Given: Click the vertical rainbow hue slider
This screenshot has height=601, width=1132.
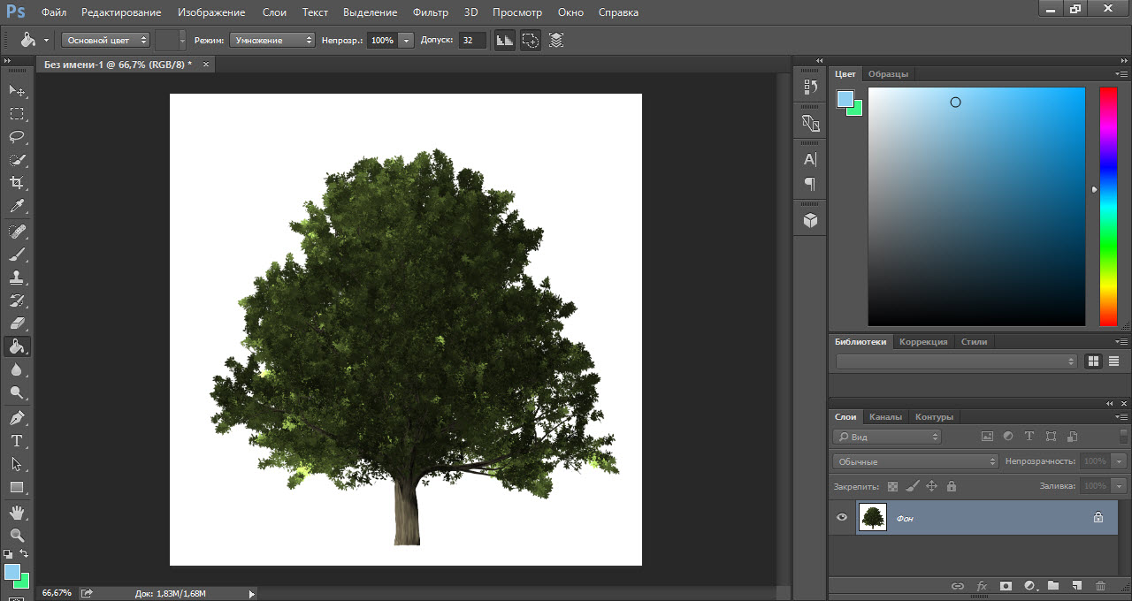Looking at the screenshot, I should click(1108, 207).
